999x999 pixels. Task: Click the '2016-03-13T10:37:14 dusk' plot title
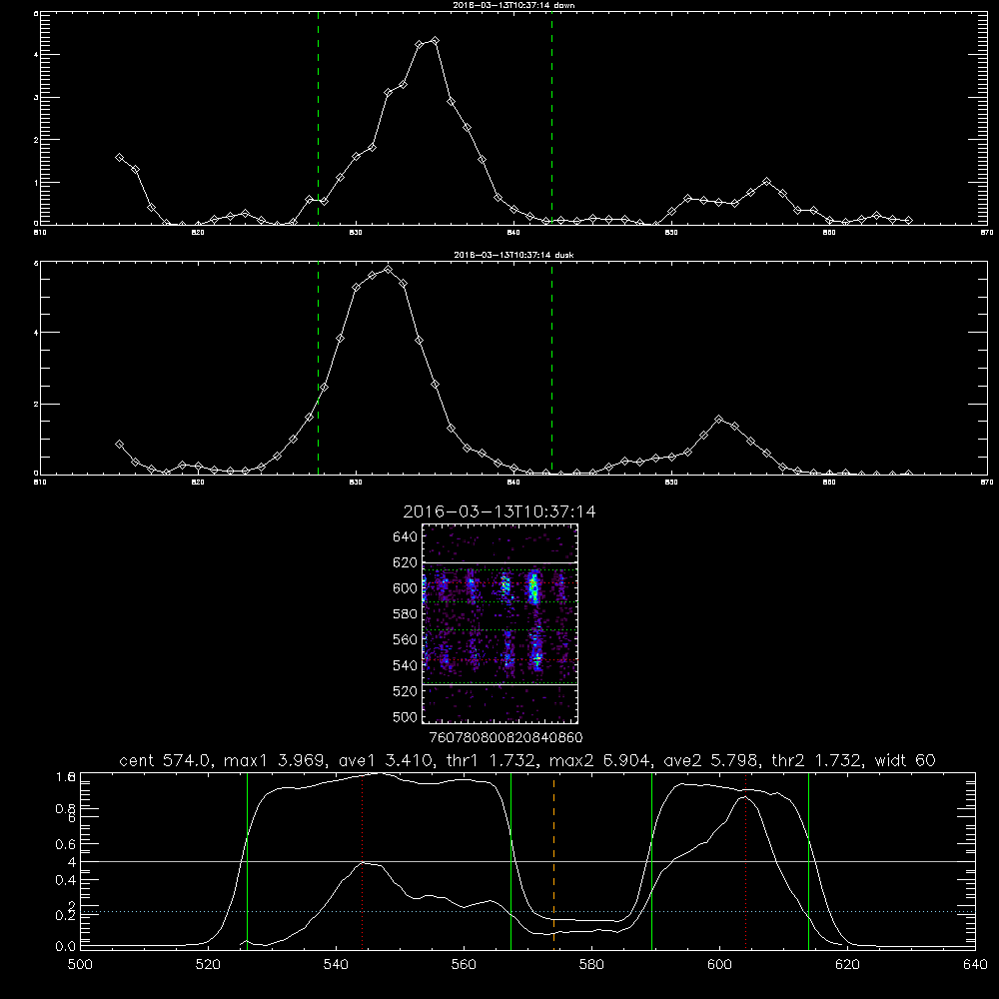513,255
